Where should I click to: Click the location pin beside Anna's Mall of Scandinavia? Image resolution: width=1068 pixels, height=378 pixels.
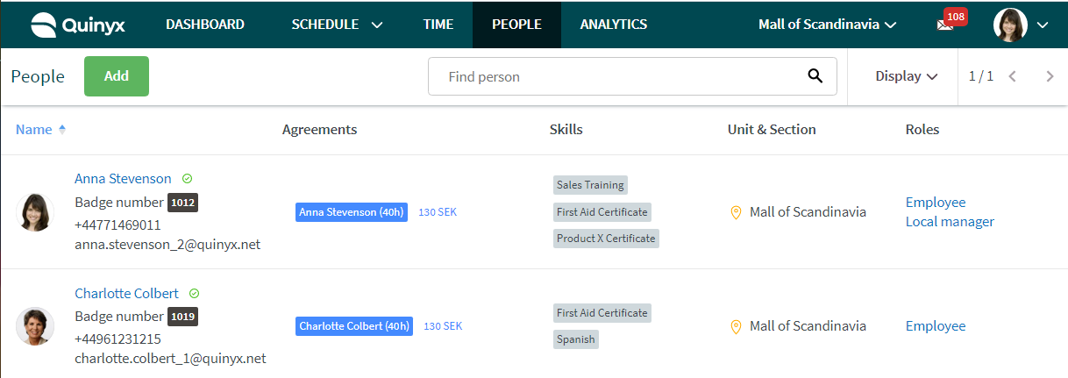click(736, 212)
